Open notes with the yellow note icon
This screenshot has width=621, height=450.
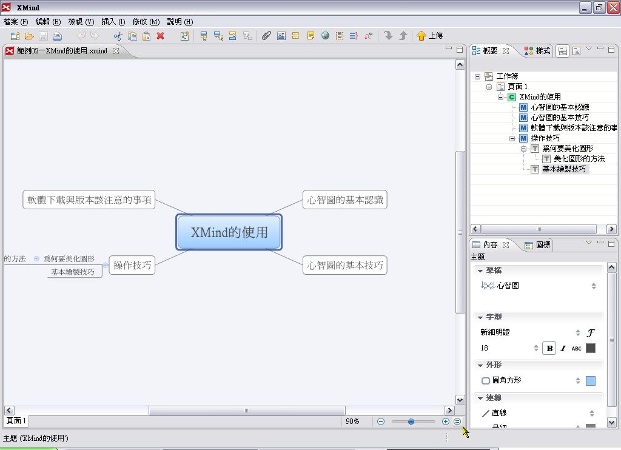(310, 36)
